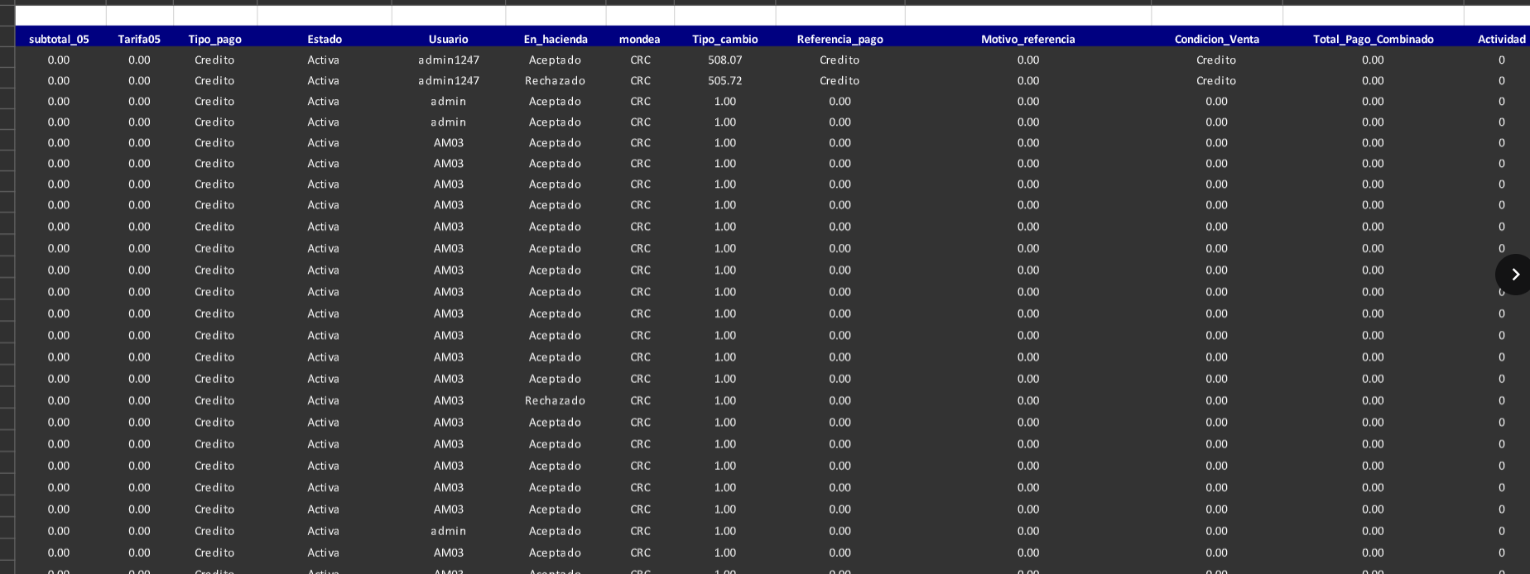Click the Usuario column header
Viewport: 1530px width, 574px height.
pos(448,39)
